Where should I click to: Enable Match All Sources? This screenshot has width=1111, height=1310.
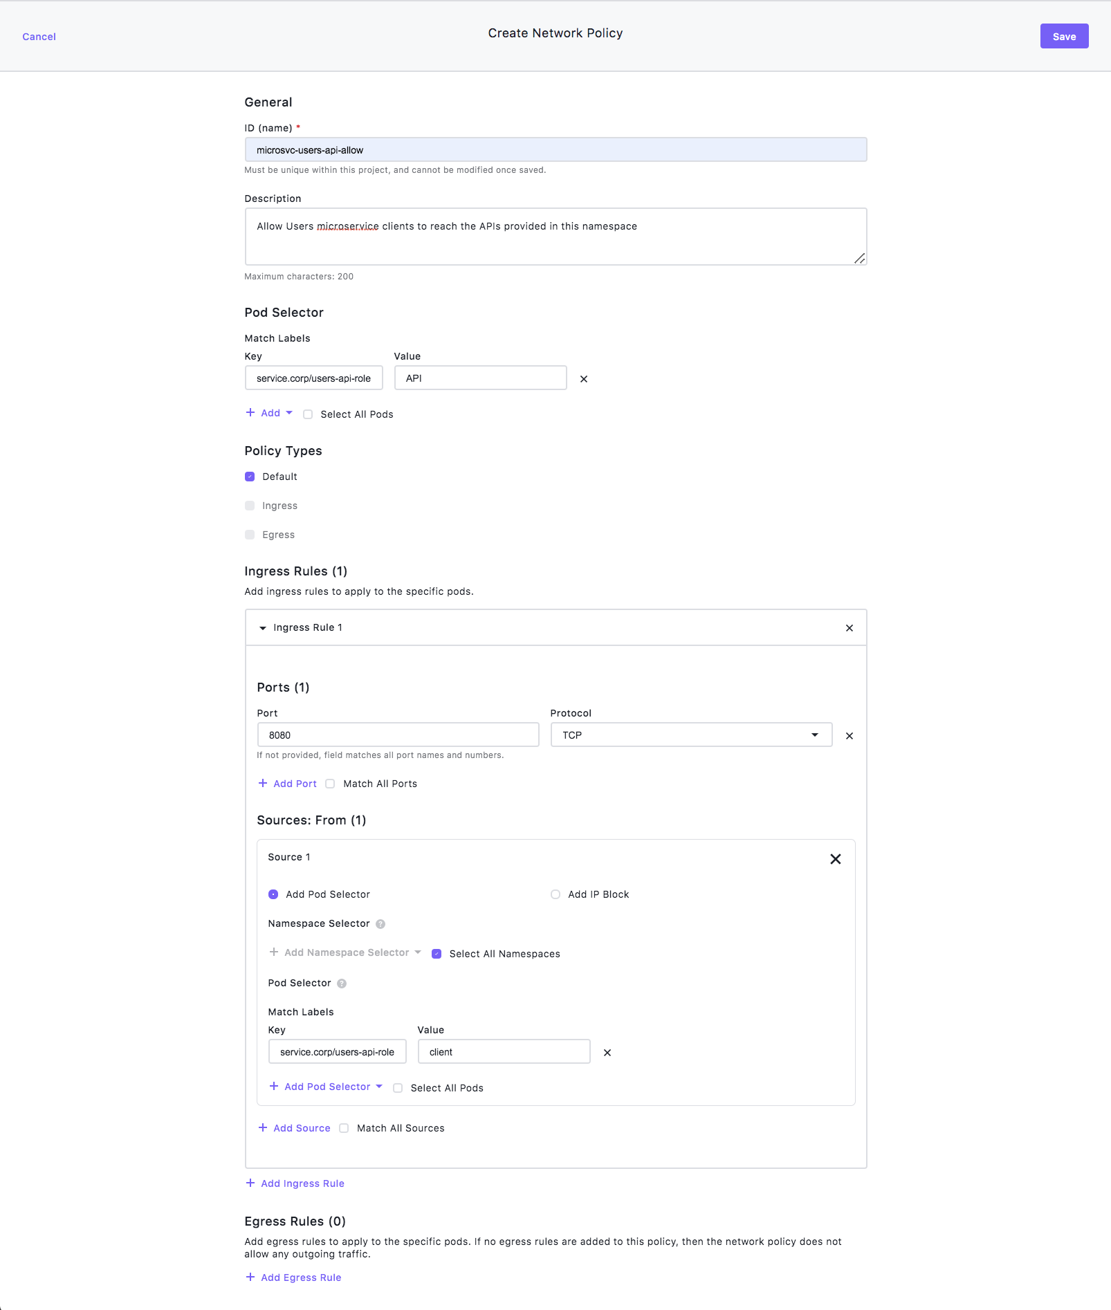[344, 1128]
